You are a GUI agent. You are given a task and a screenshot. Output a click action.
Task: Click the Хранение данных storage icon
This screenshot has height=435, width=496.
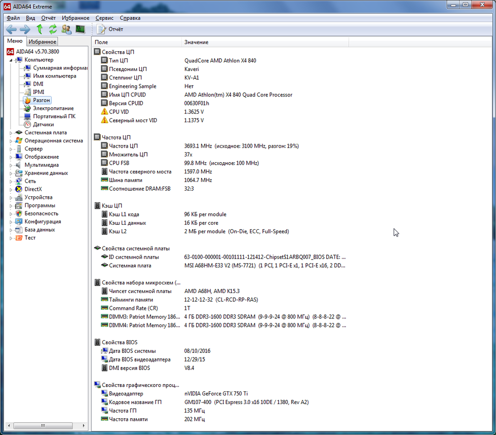[19, 173]
